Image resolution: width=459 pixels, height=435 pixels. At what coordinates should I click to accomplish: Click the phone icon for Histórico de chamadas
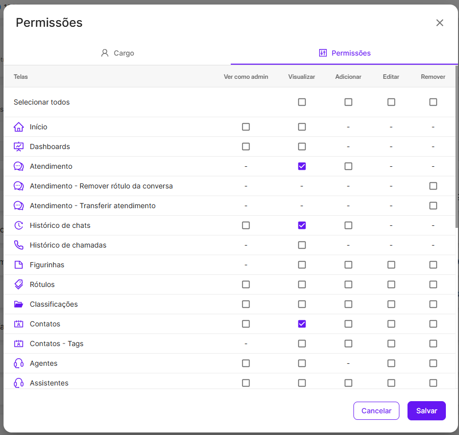(19, 245)
